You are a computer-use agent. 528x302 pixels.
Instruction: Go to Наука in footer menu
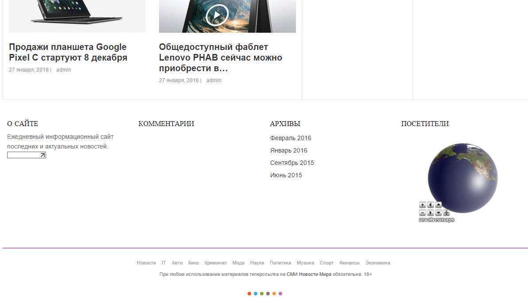pos(257,263)
